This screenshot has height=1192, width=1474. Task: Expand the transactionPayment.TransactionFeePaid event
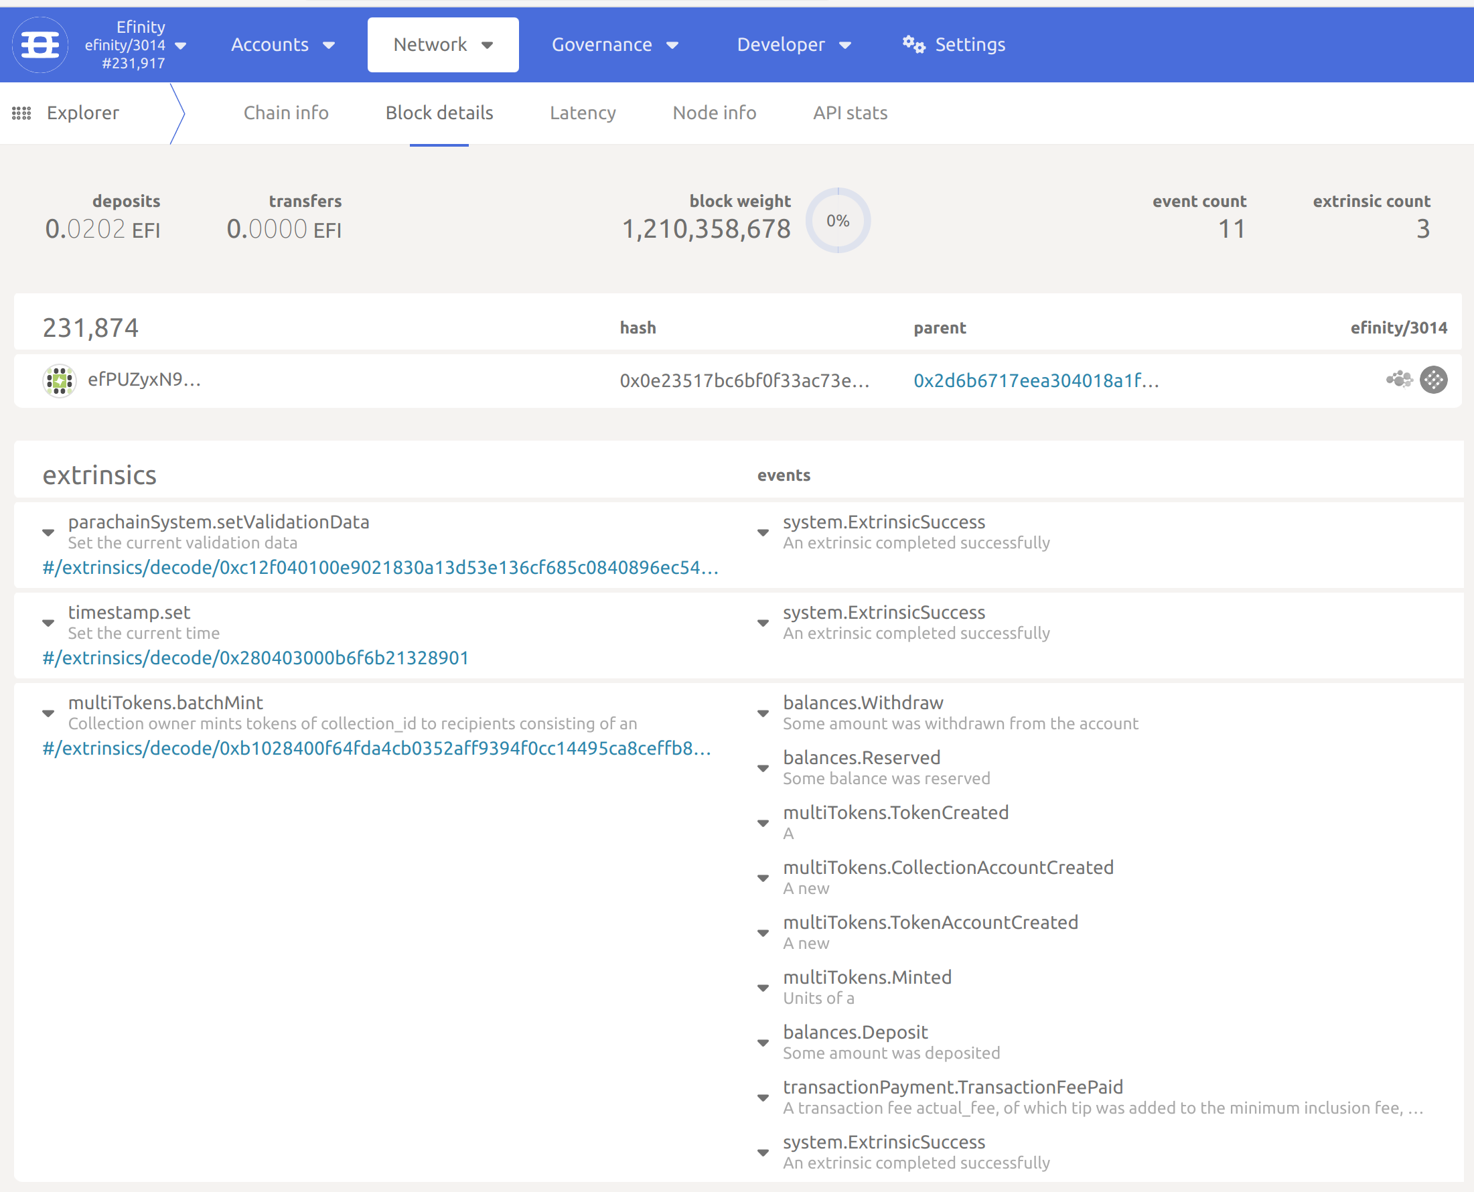763,1099
